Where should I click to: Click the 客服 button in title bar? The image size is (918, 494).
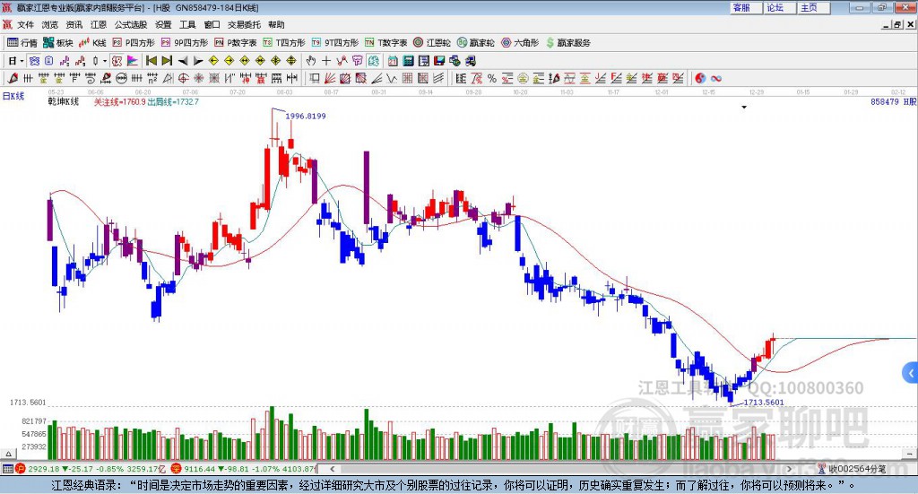pos(747,7)
